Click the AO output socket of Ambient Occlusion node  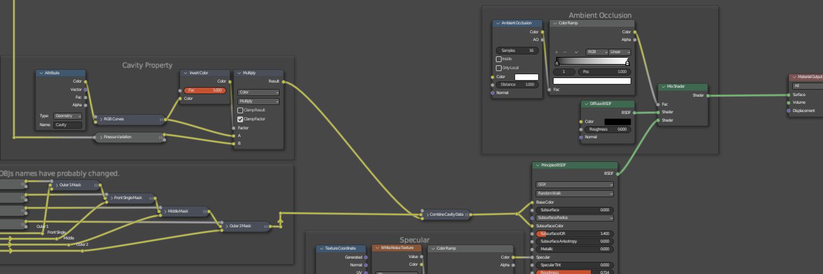543,39
